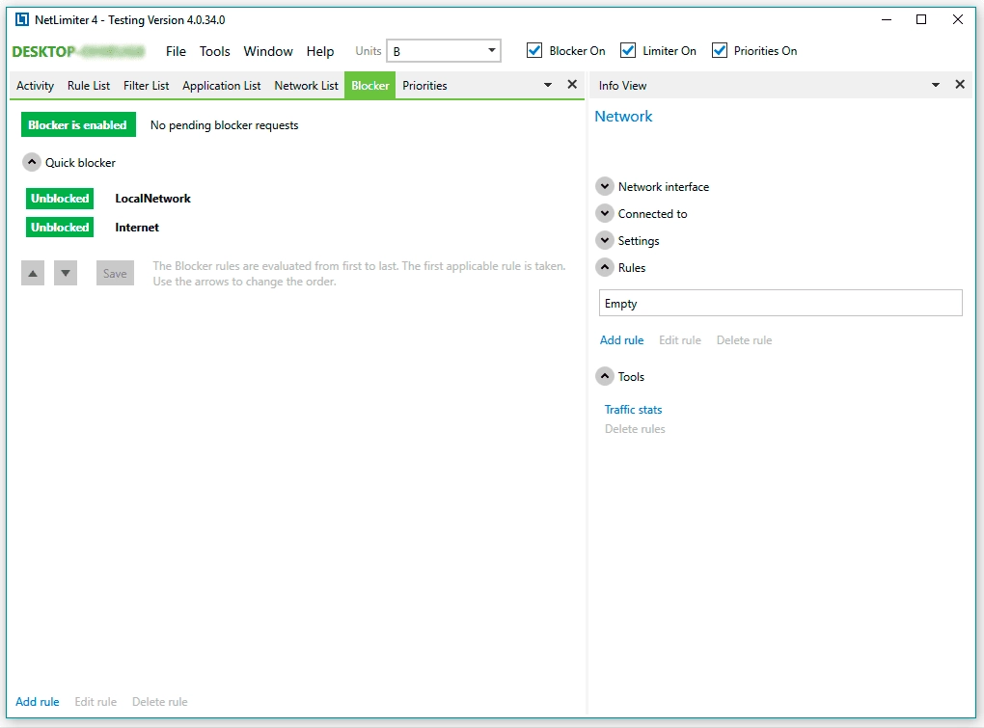Open the Tools menu

(x=214, y=51)
